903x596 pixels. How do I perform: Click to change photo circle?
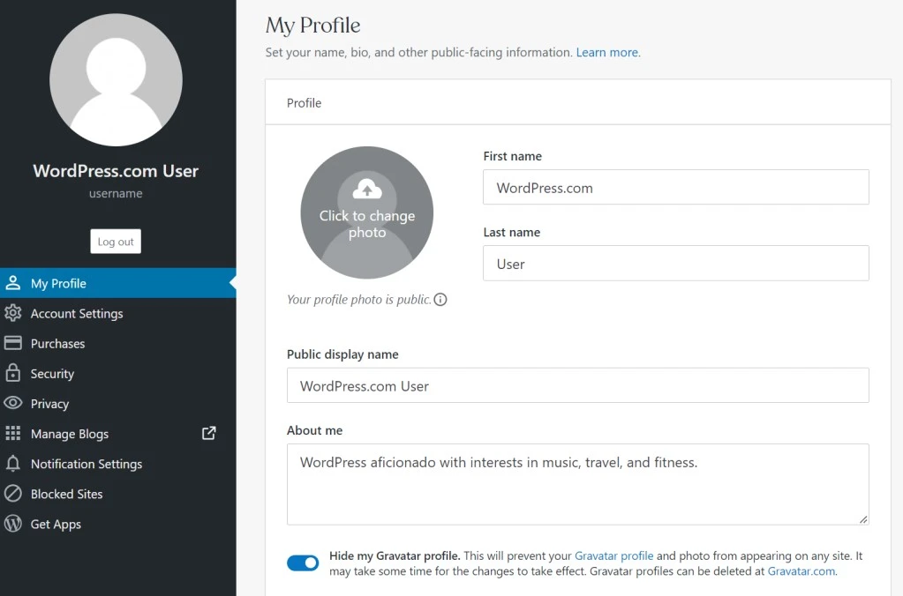click(367, 212)
